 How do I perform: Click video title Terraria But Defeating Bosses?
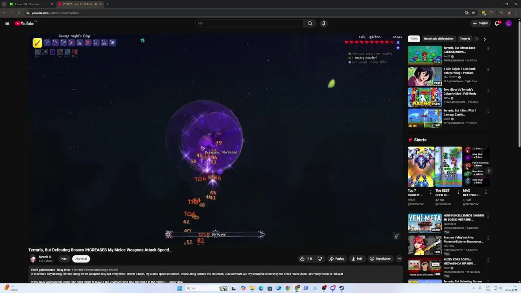(101, 250)
